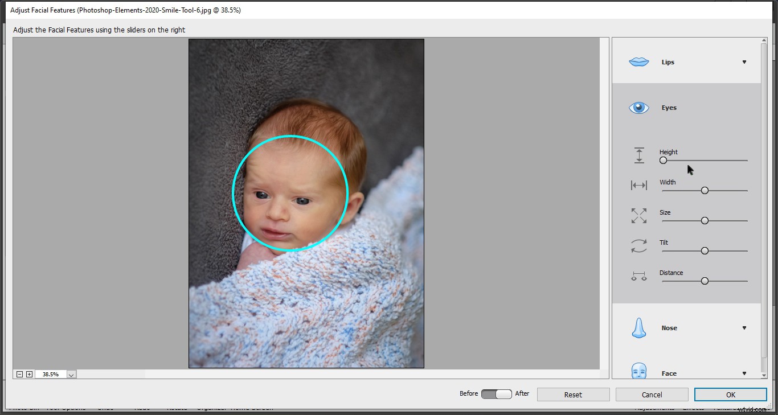Viewport: 778px width, 415px height.
Task: Click the Reset button
Action: [573, 394]
